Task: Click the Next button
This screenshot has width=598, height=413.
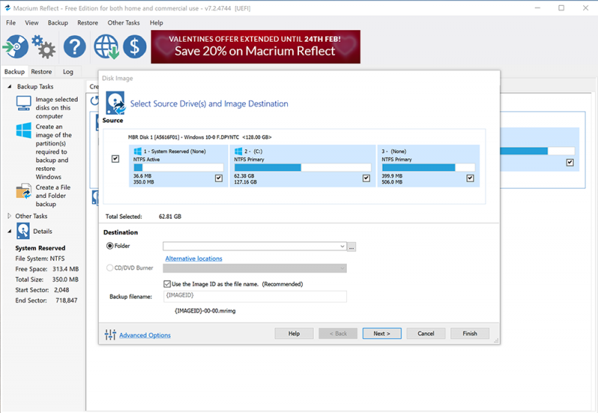Action: click(381, 333)
